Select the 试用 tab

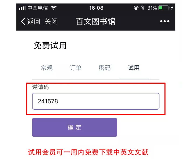(x=134, y=68)
